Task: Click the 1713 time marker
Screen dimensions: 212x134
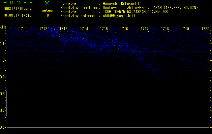Action: click(64, 29)
